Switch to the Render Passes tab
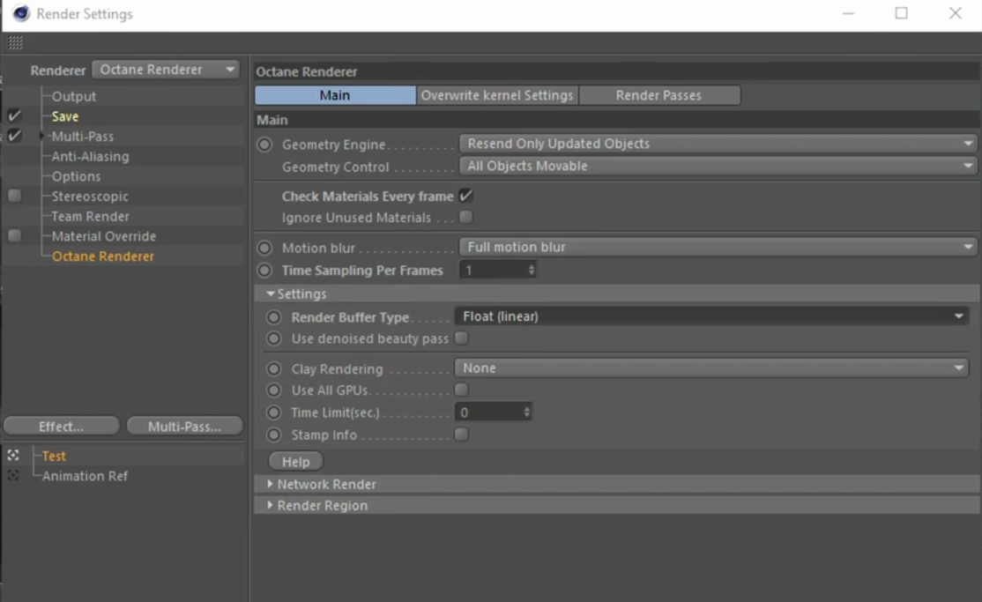 658,95
